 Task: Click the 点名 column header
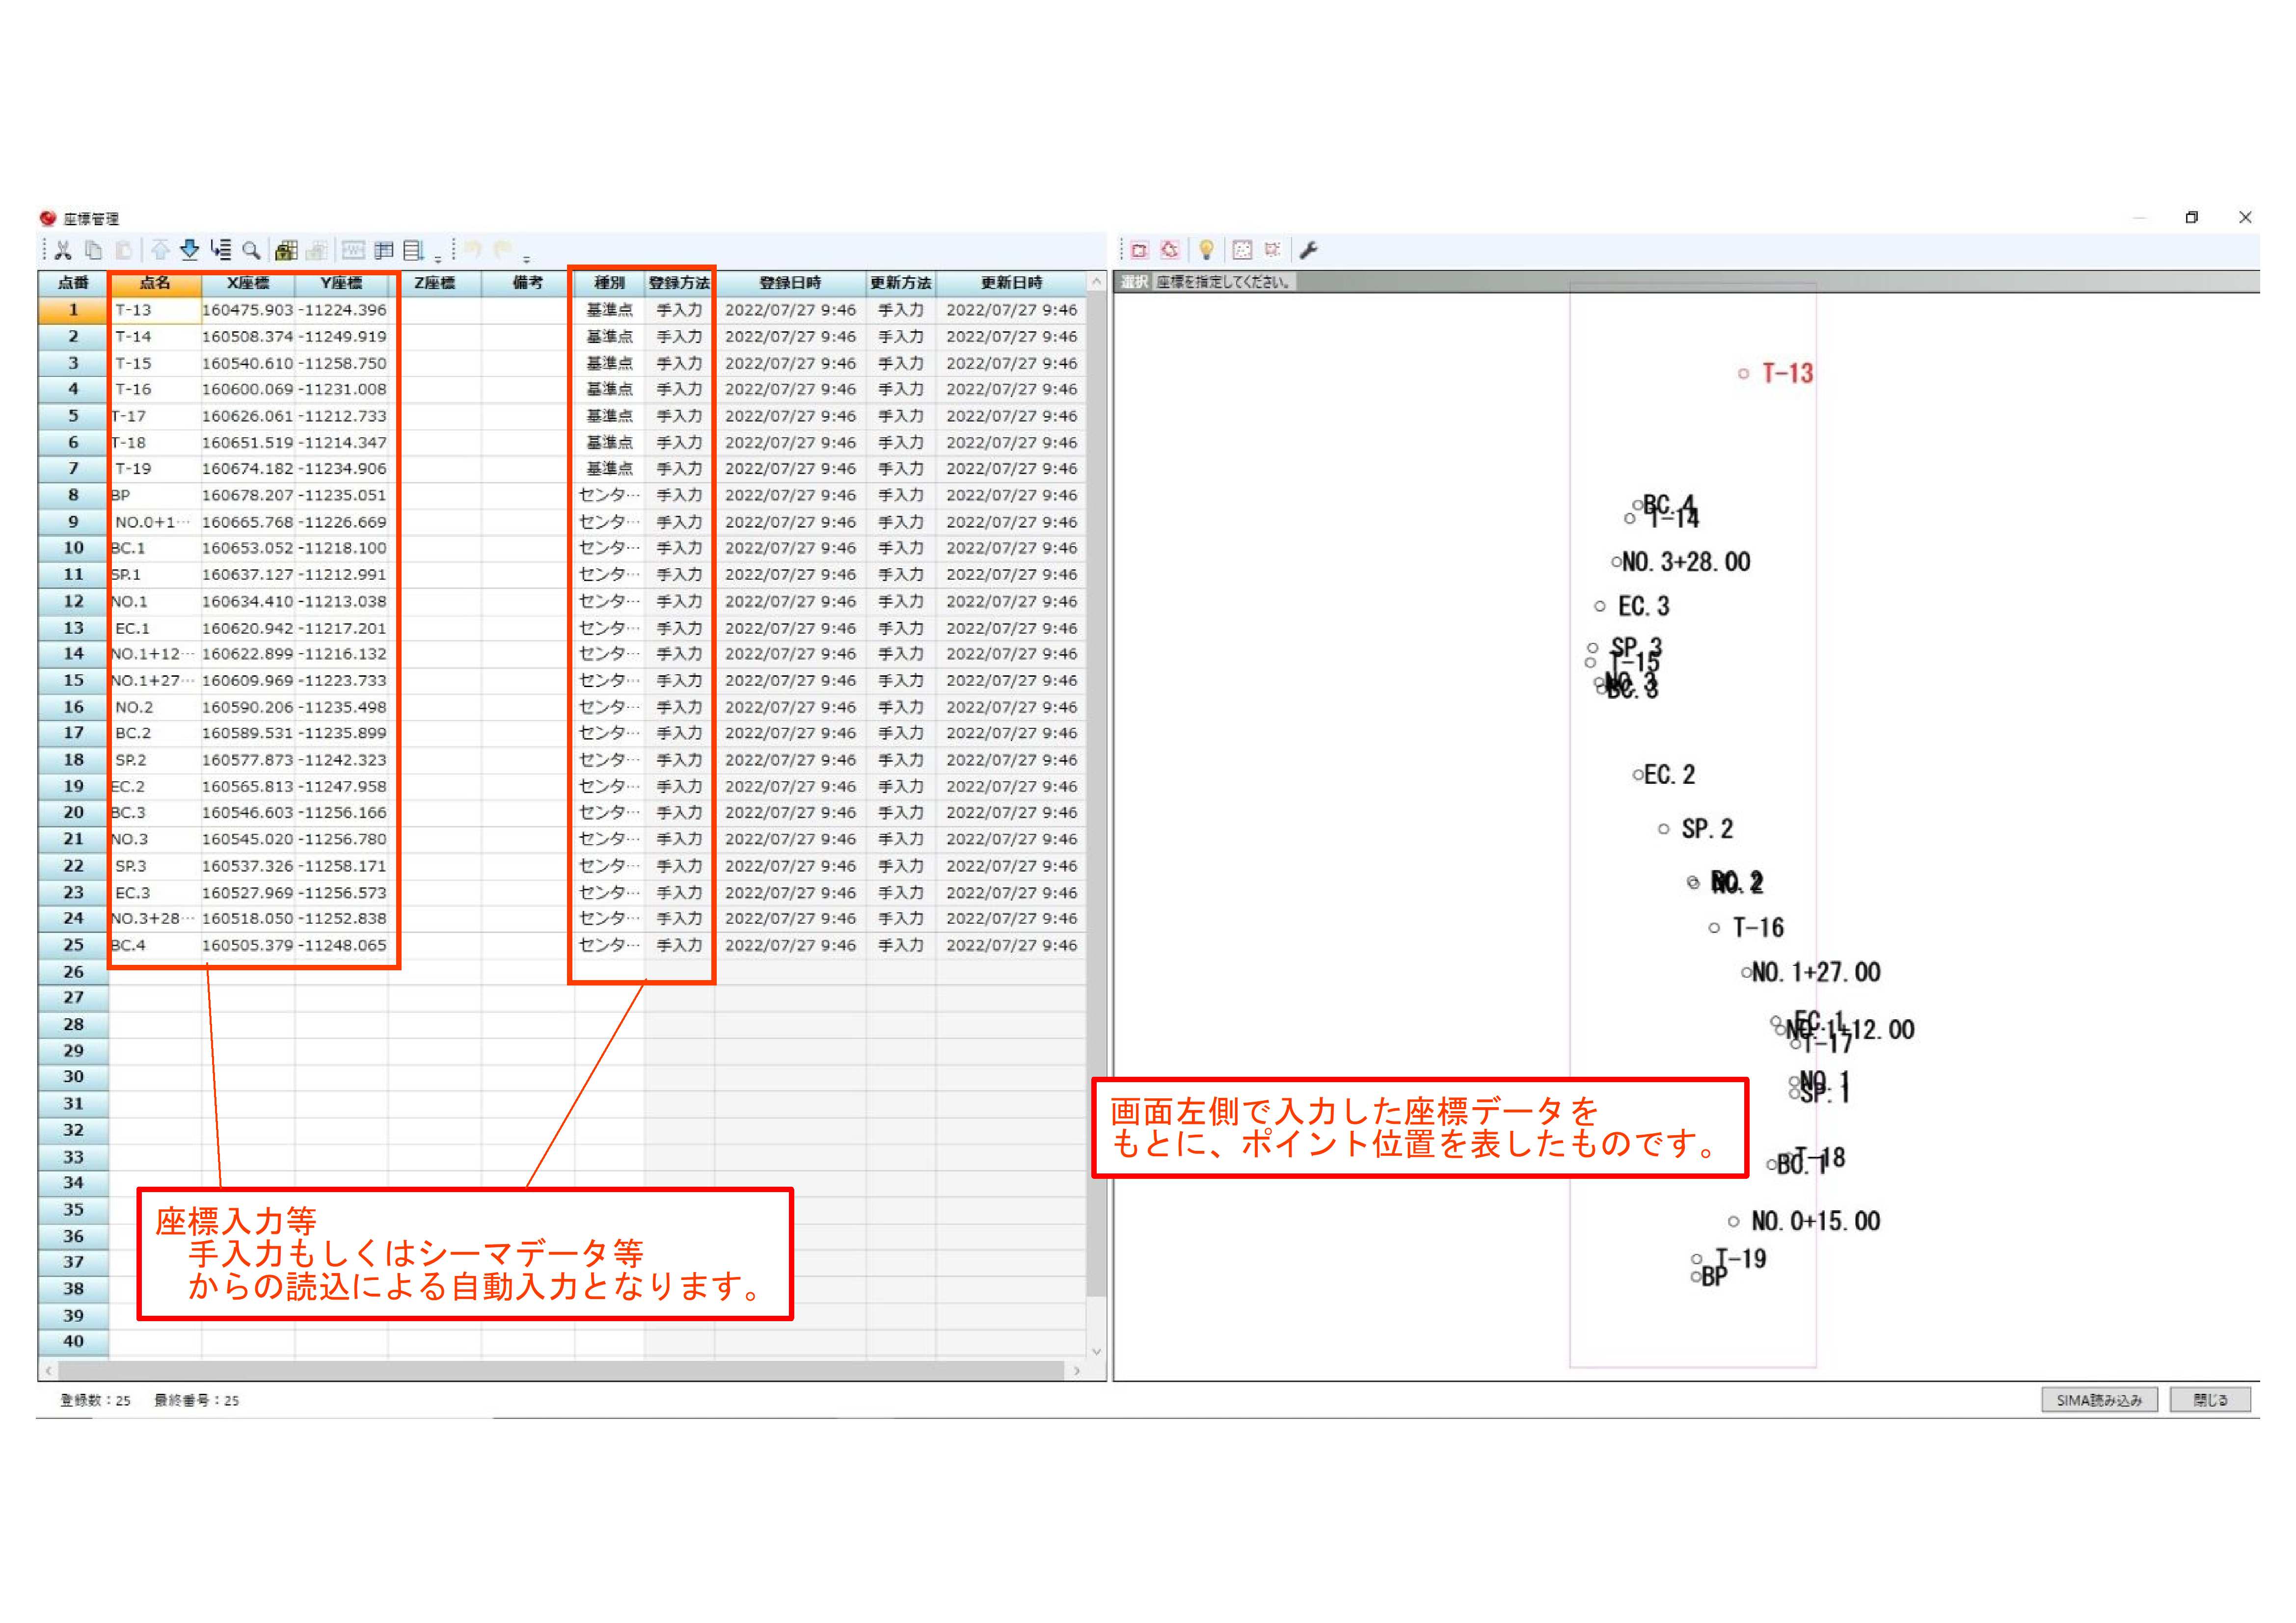[155, 283]
